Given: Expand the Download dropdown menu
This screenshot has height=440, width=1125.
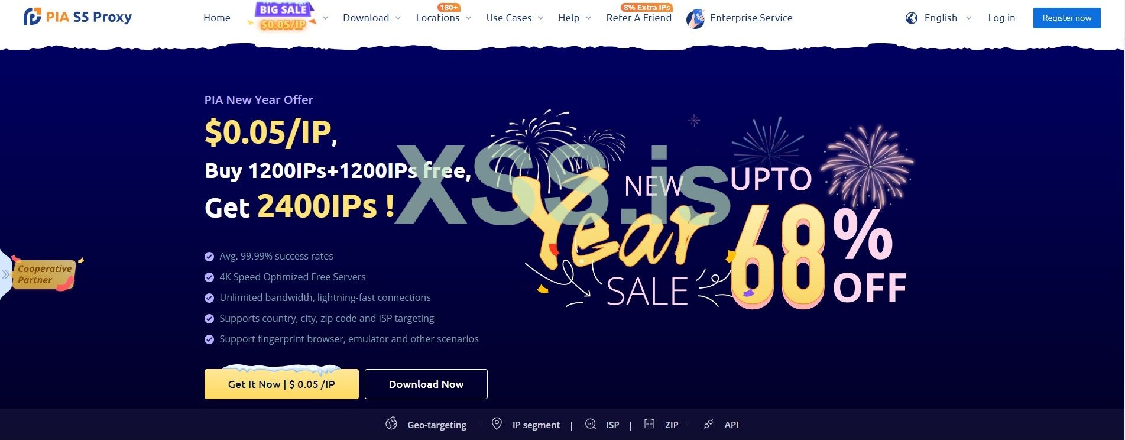Looking at the screenshot, I should [x=372, y=18].
